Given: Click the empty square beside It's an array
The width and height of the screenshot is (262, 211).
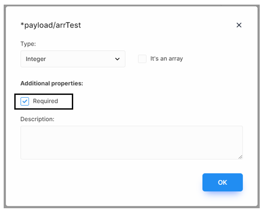Looking at the screenshot, I should pos(142,59).
